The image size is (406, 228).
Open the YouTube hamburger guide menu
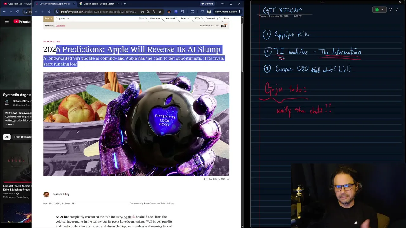point(7,21)
